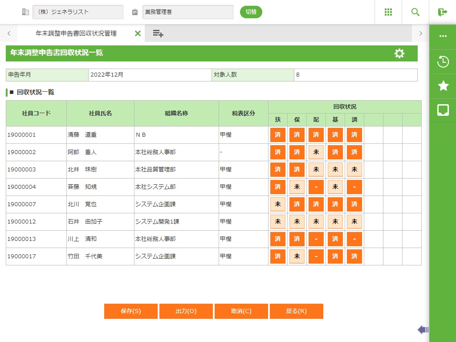Add a new tab with the plus-list icon
This screenshot has width=456, height=342.
pyautogui.click(x=158, y=33)
